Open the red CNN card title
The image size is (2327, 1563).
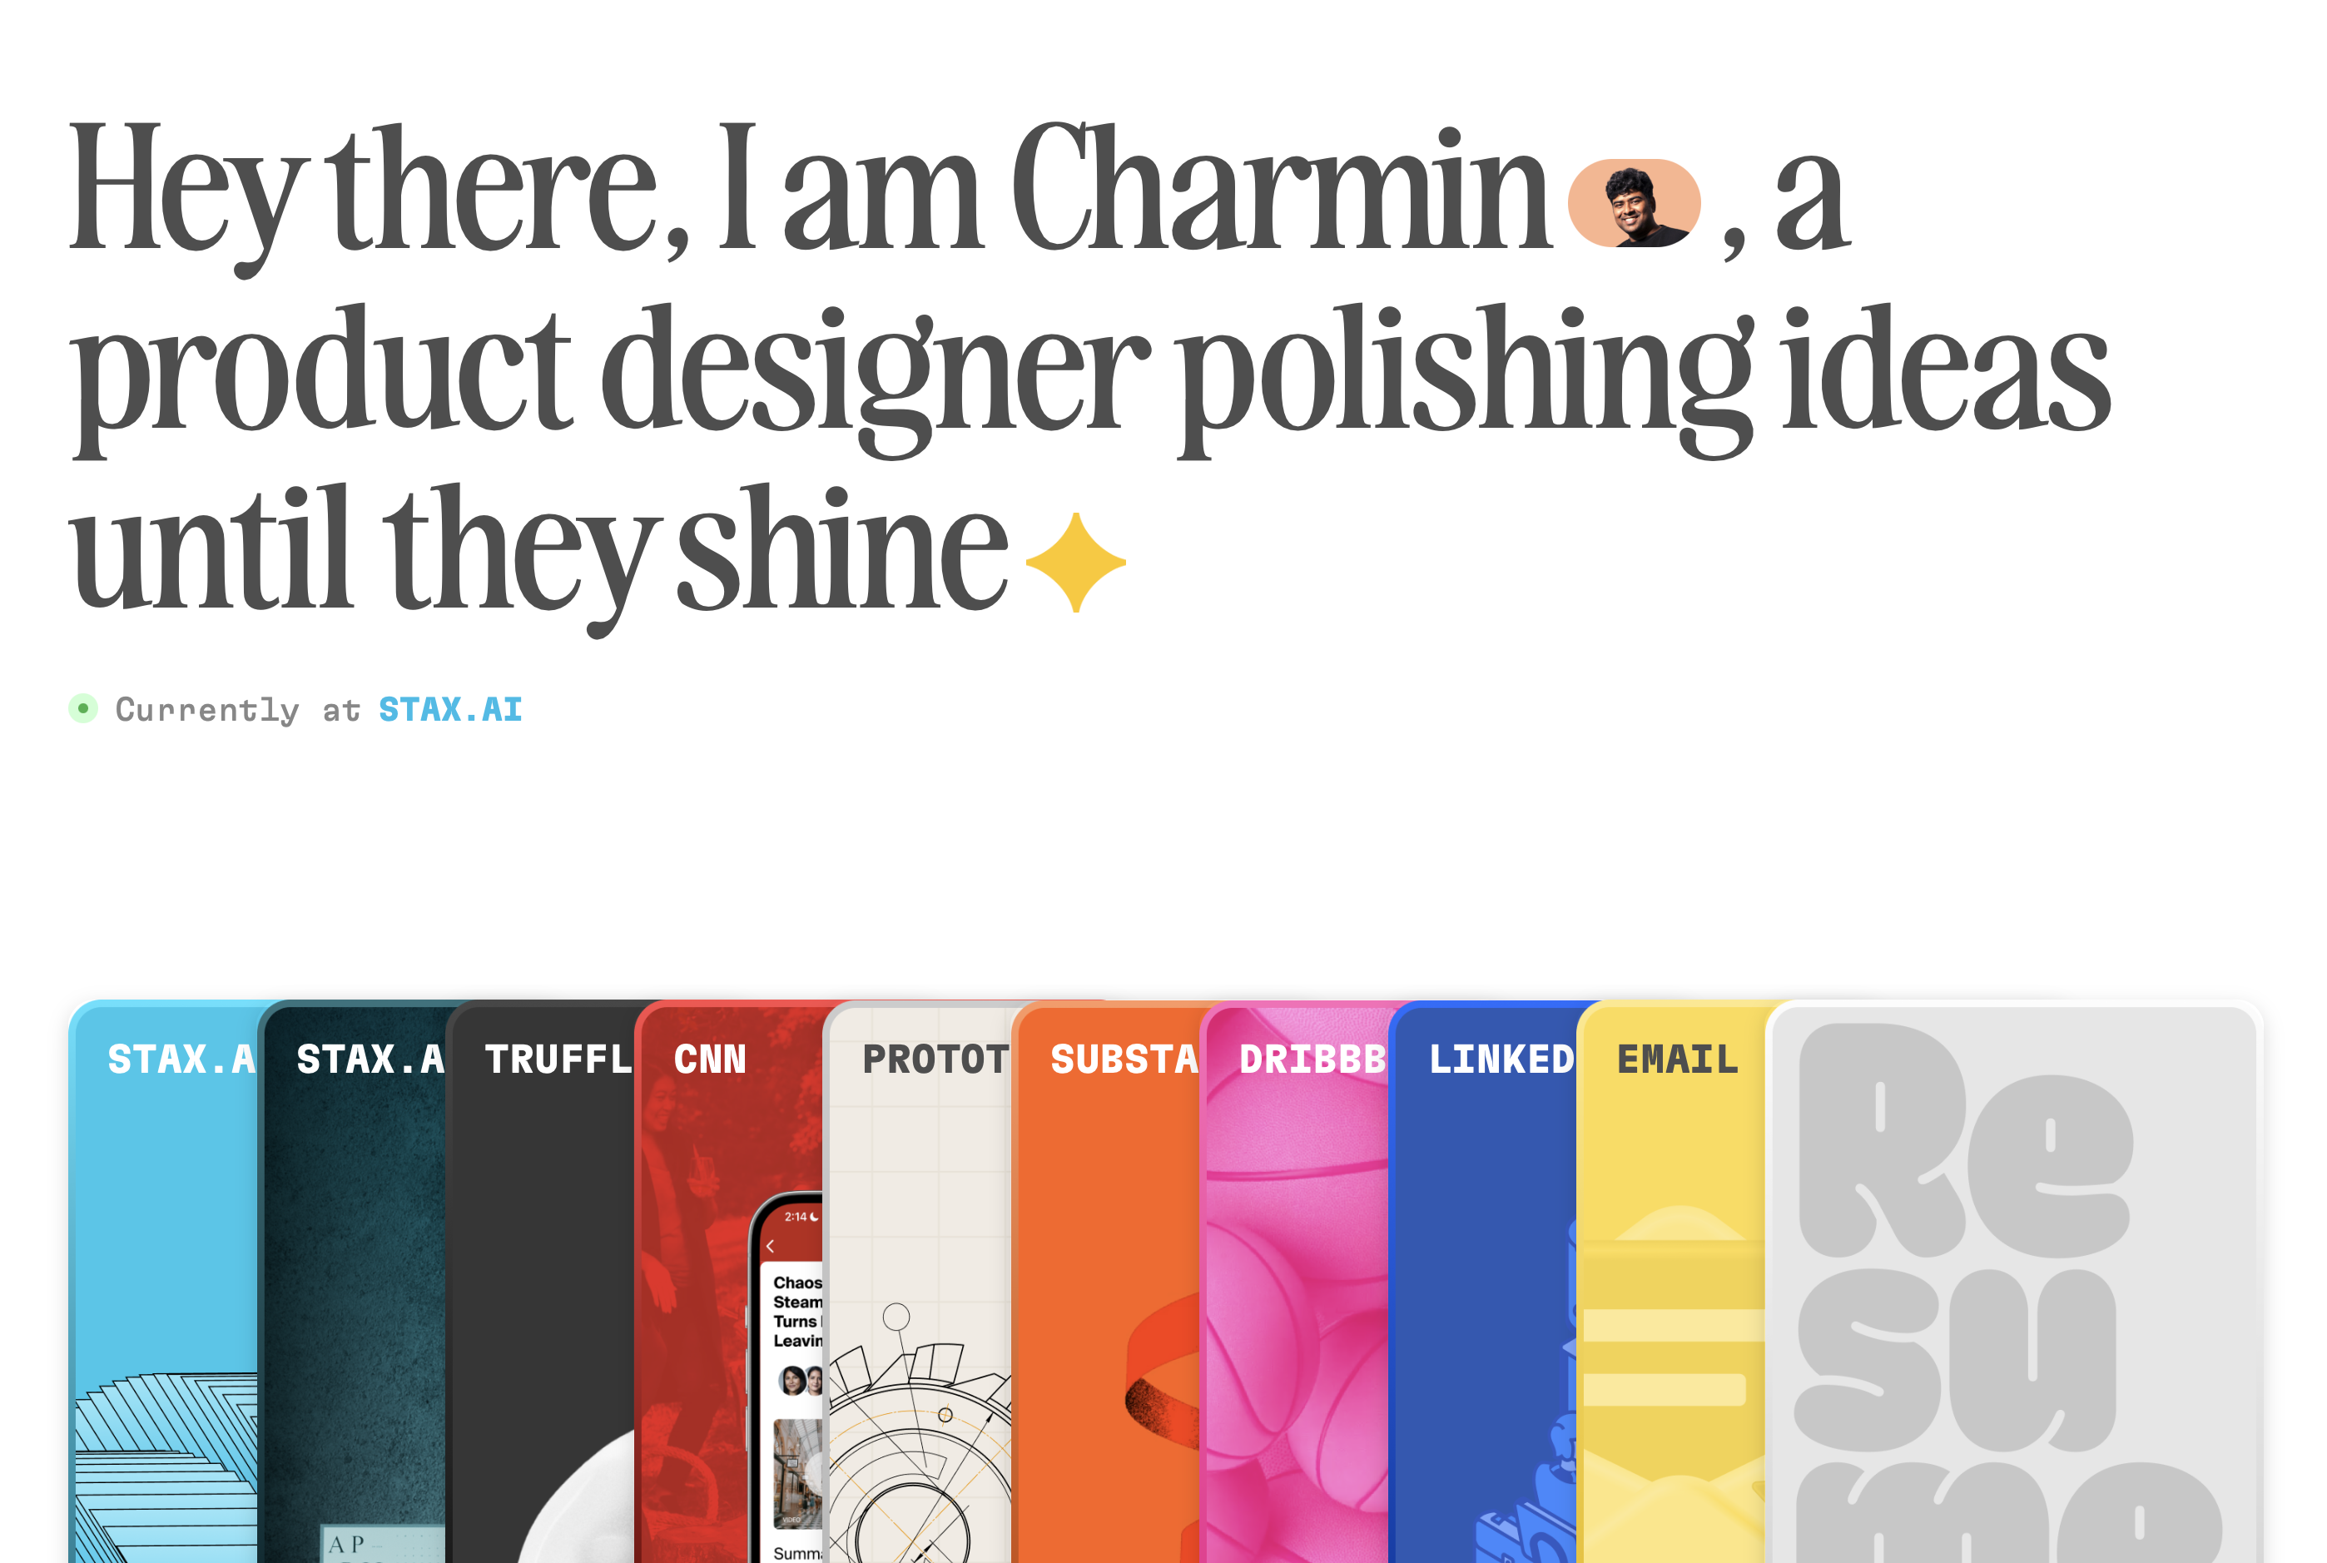pyautogui.click(x=710, y=1059)
